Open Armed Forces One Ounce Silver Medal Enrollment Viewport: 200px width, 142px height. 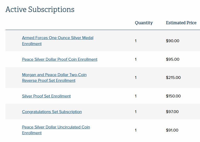point(58,38)
